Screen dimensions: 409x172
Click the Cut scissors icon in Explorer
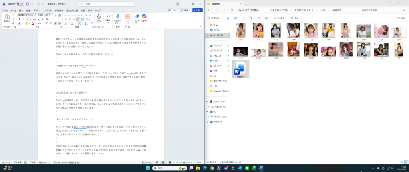[228, 18]
